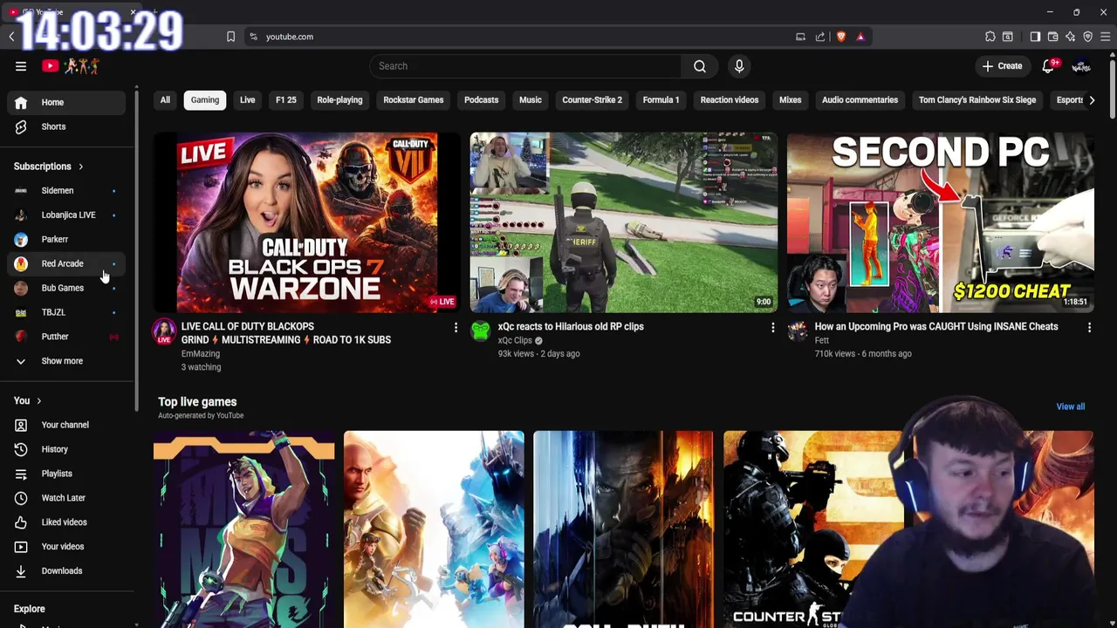Open Playlists in the sidebar
Image resolution: width=1117 pixels, height=628 pixels.
[66, 474]
